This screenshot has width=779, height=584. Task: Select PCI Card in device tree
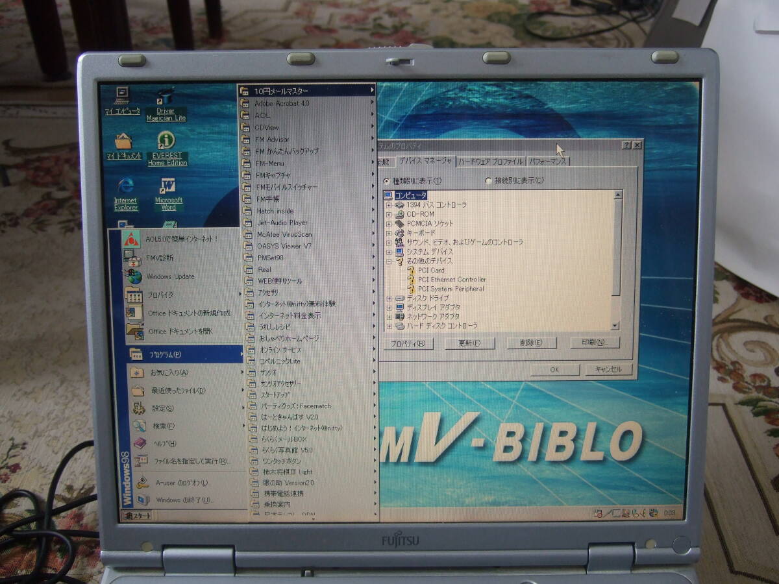pos(431,271)
